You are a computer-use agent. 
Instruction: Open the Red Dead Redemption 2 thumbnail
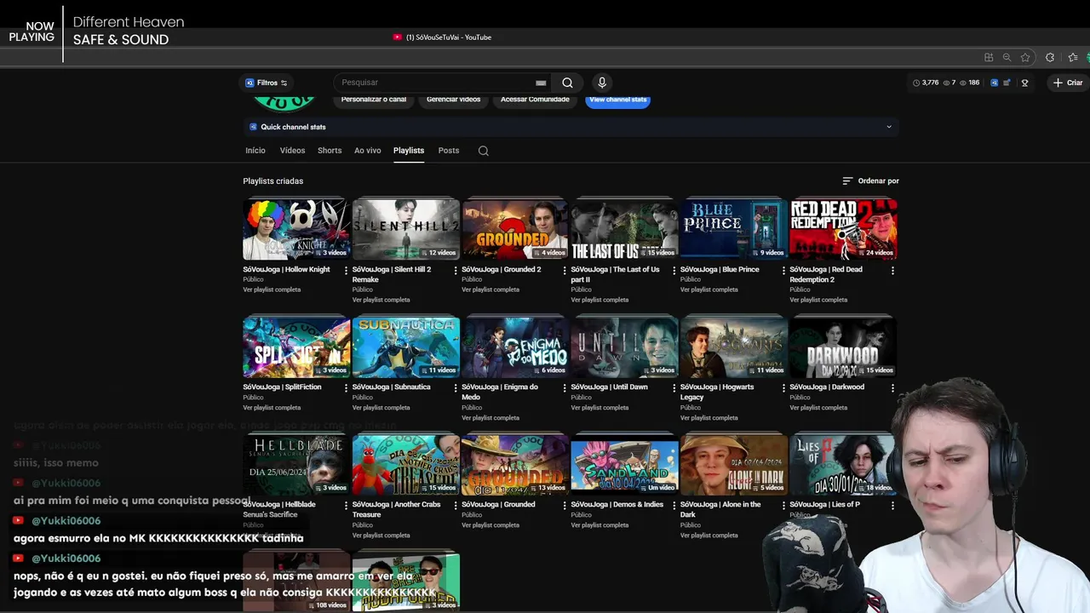coord(843,229)
